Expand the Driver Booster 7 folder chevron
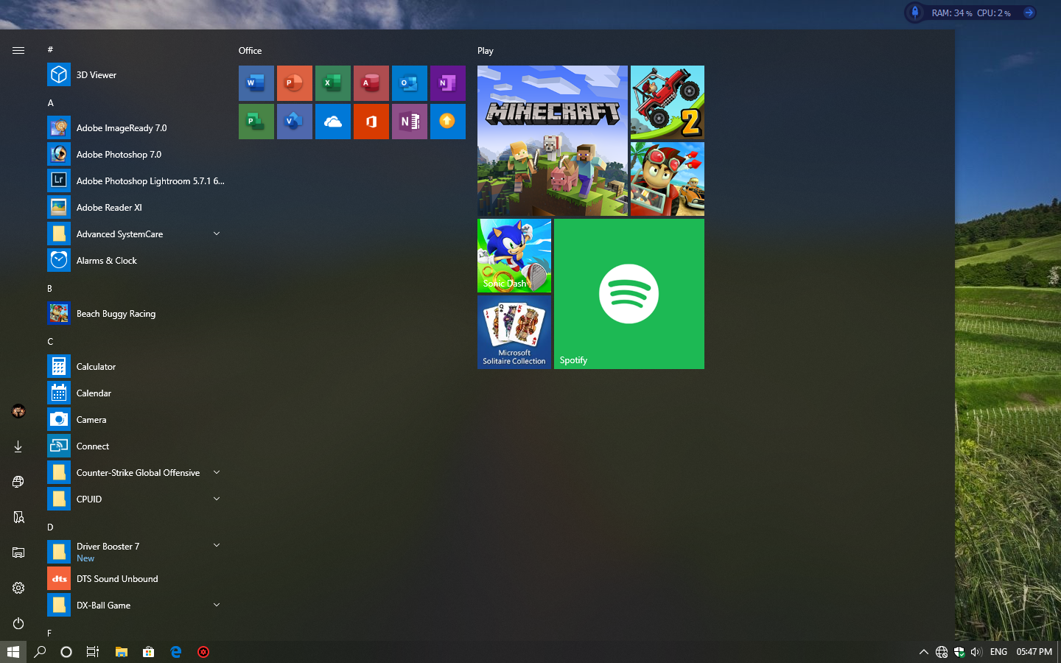 217,545
